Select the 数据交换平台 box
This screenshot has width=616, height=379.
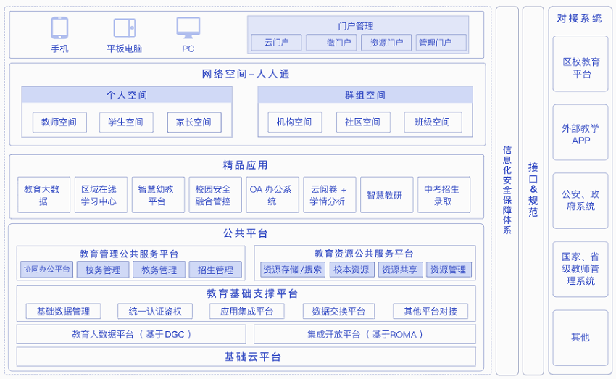[338, 311]
